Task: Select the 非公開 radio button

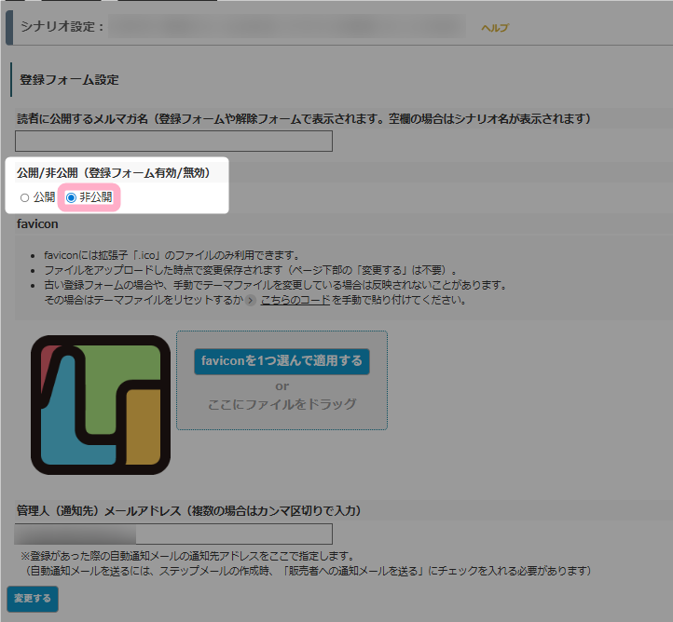Action: click(71, 197)
